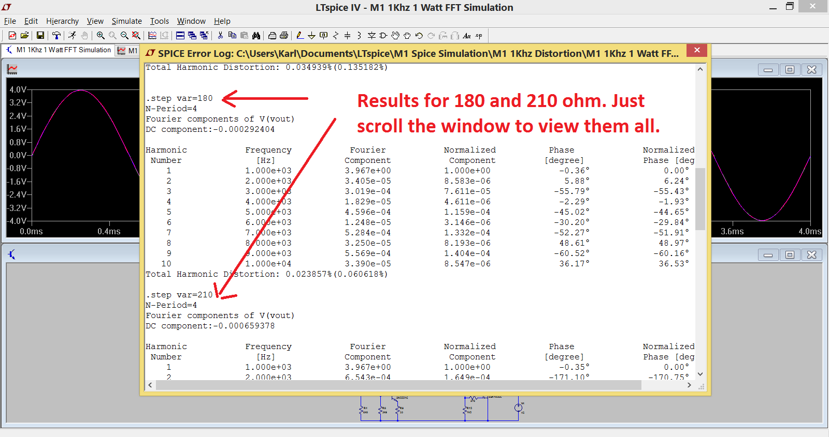This screenshot has height=437, width=829.
Task: Select the Move hand tool
Action: [395, 36]
